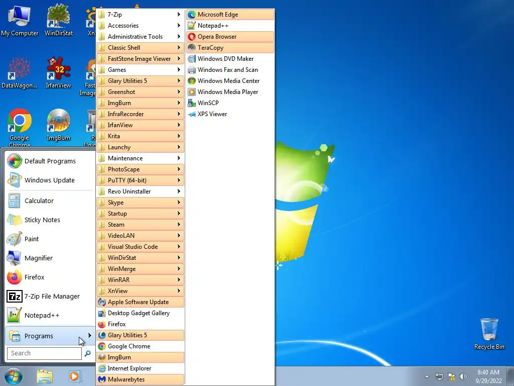Open the PuTTY (64-bit) folder
514x386 pixels.
coord(141,180)
